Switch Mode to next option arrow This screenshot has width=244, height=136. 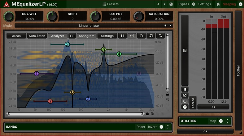pyautogui.click(x=170, y=26)
